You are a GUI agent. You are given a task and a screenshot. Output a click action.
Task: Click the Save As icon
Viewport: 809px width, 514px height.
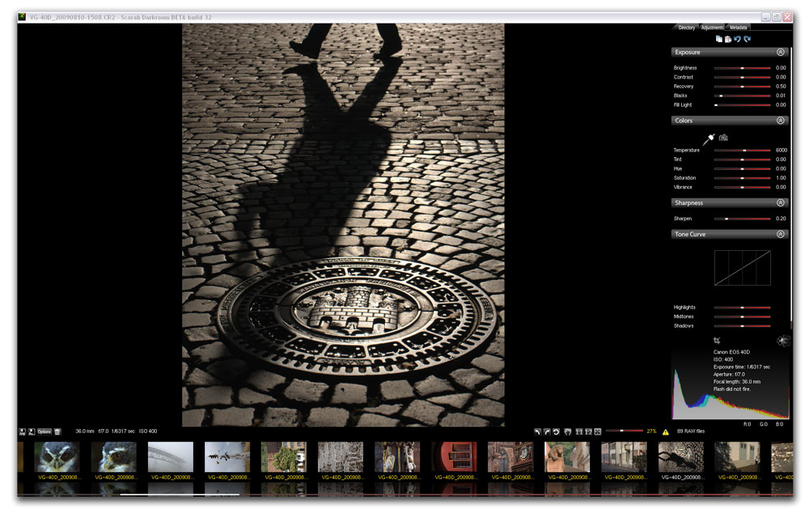(x=32, y=431)
